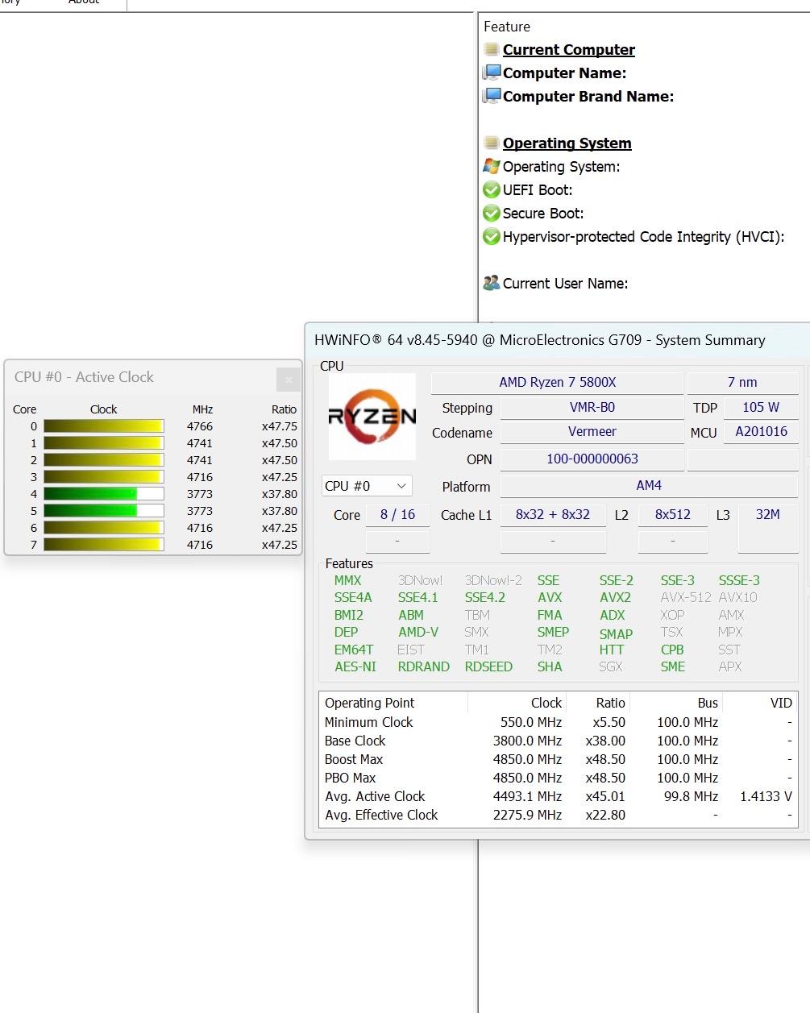Screen dimensions: 810x1013
Task: Click the AVX2 feature label
Action: 615,597
